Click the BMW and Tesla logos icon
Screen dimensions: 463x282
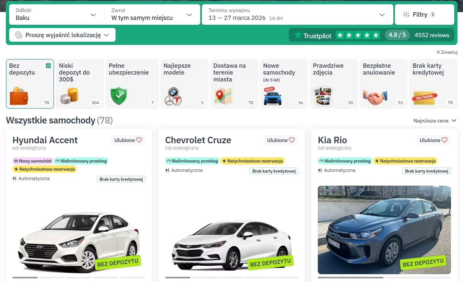click(173, 96)
